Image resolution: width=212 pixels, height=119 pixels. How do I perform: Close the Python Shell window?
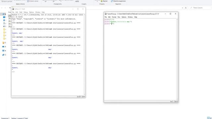(x=83, y=9)
